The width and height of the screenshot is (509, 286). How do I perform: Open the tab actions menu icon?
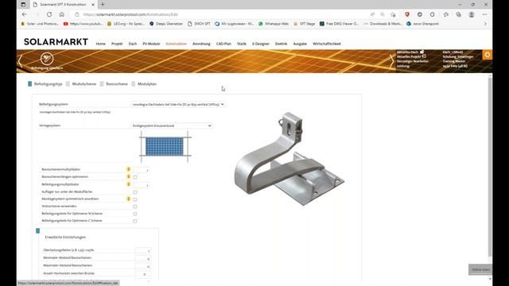(23, 5)
